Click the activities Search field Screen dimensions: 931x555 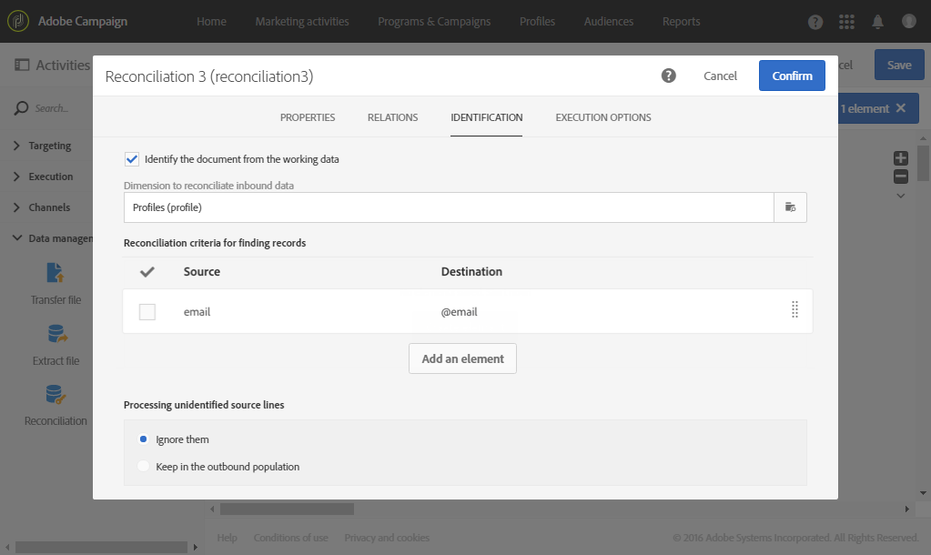(x=54, y=108)
